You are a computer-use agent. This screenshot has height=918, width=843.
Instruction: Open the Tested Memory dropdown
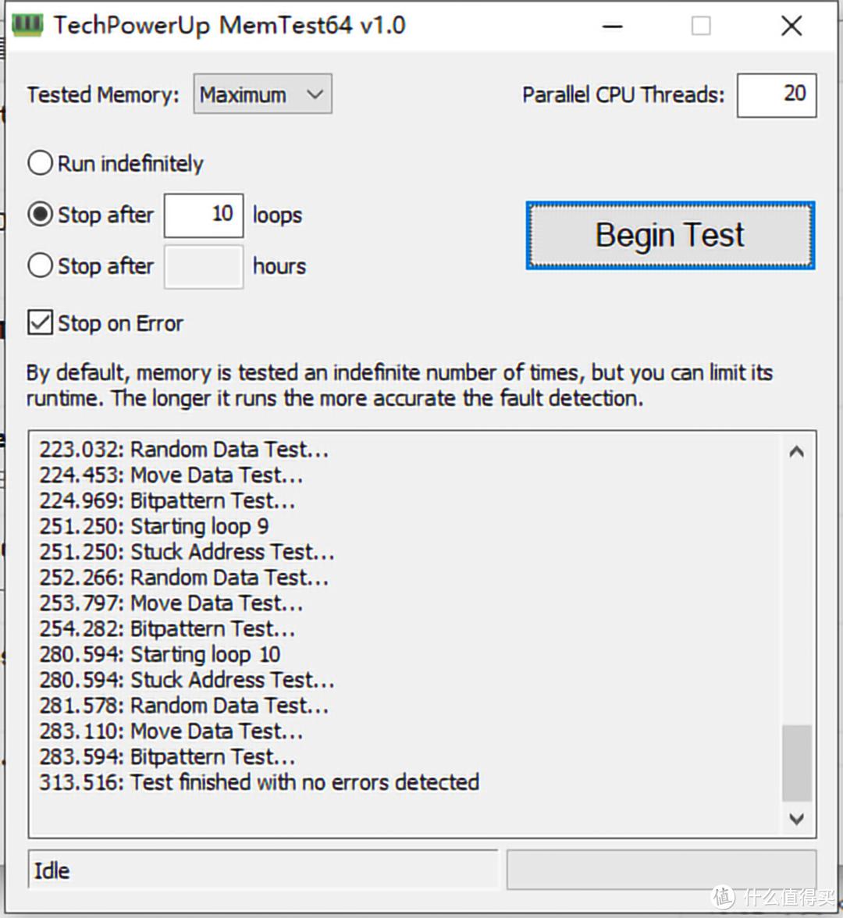point(262,94)
